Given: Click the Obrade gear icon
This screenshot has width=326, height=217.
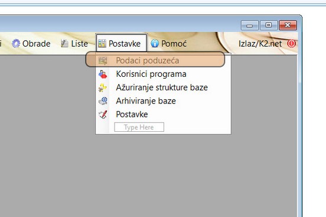Looking at the screenshot, I should click(16, 44).
